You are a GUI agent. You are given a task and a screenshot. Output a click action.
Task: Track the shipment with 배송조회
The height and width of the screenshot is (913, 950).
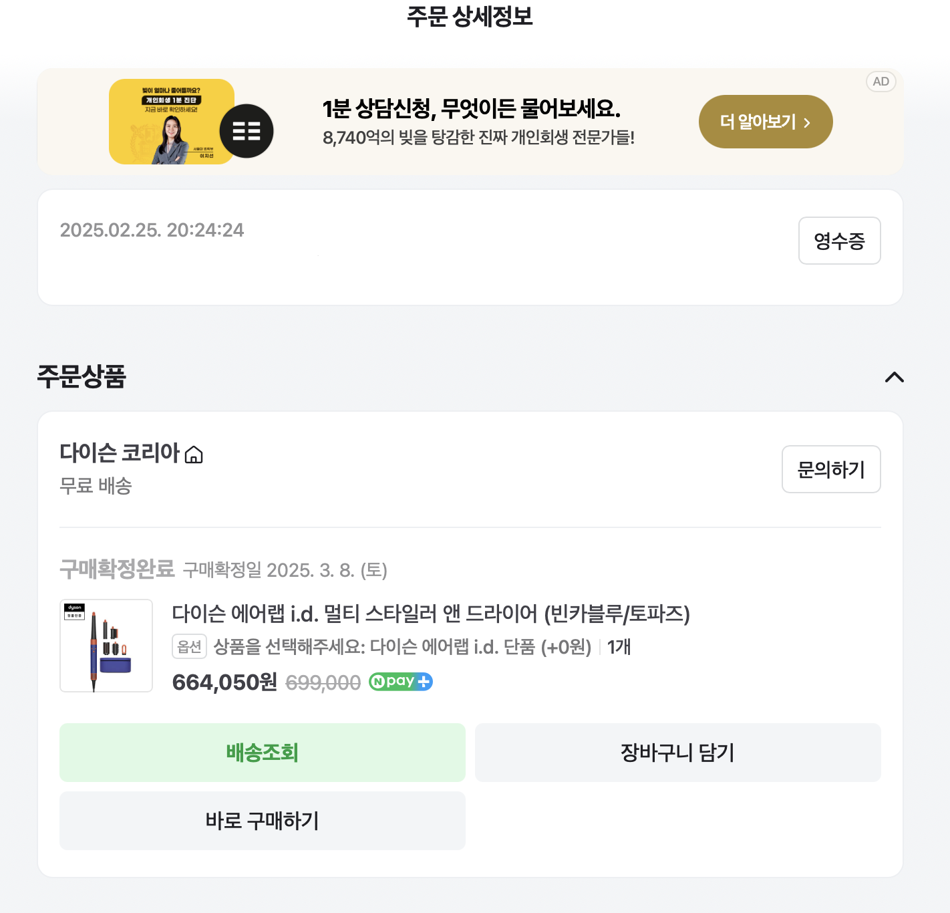pos(262,753)
